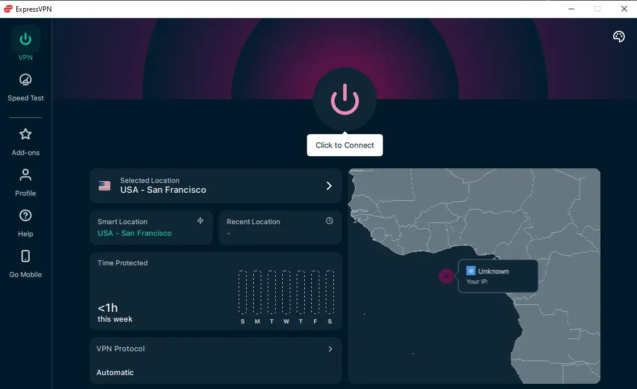Click the USA - San Francisco selected location text
Screen dimensions: 637x389
pos(163,190)
